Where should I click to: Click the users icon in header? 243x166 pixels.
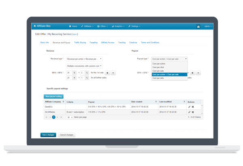click(x=198, y=26)
